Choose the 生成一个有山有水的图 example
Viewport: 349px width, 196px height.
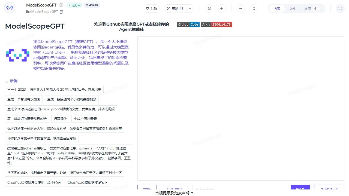[24, 99]
